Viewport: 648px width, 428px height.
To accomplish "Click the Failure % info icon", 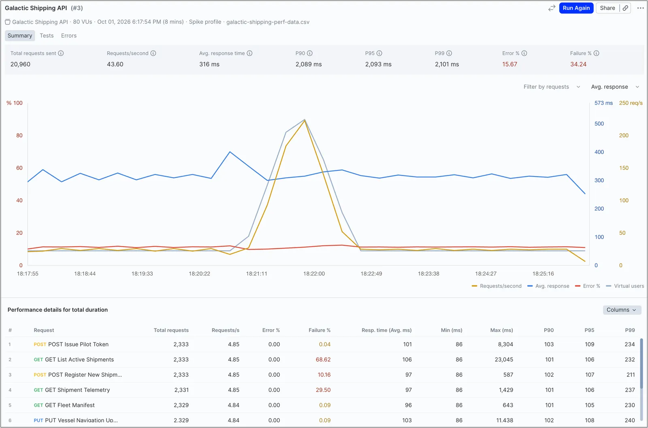I will coord(596,53).
